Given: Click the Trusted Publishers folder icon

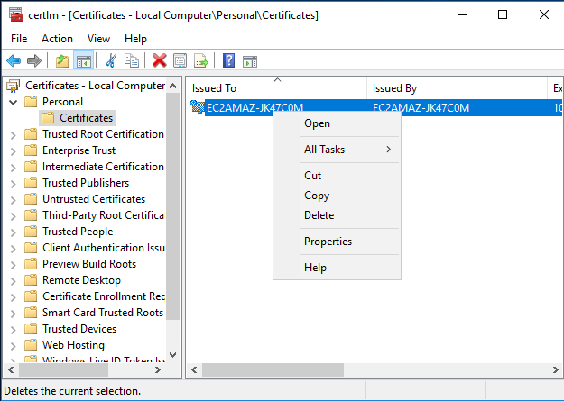Looking at the screenshot, I should (31, 183).
